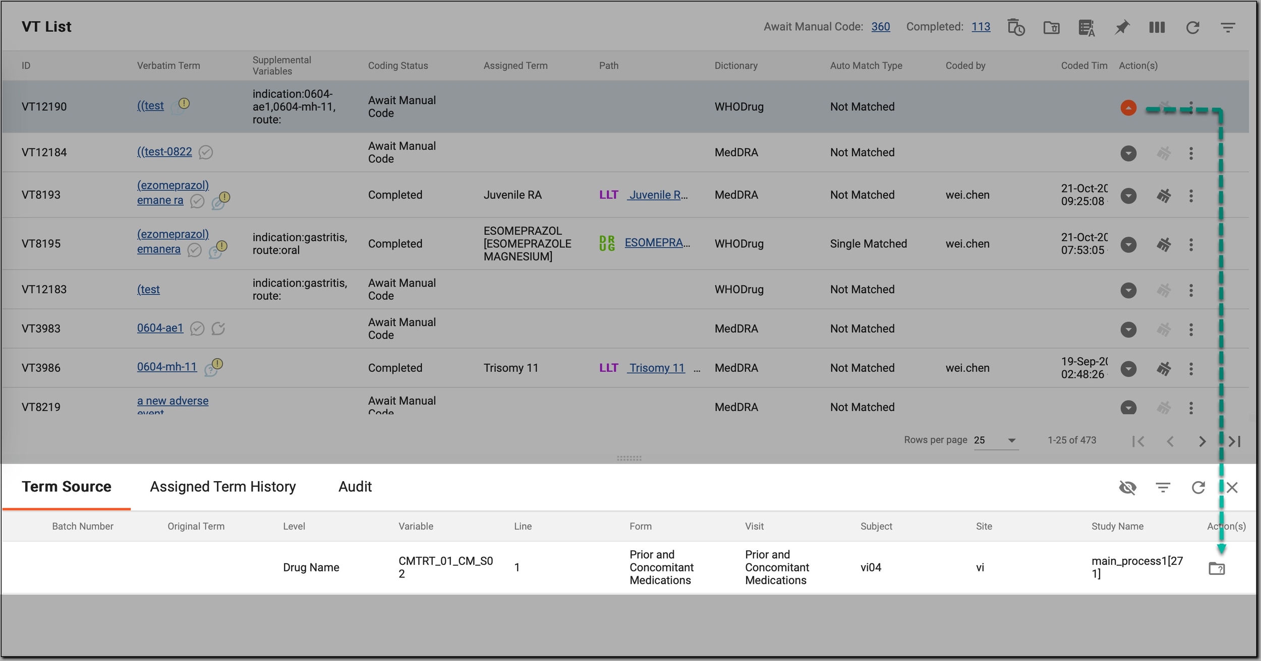The width and height of the screenshot is (1261, 661).
Task: Sort by the Coding Status column header
Action: point(398,65)
